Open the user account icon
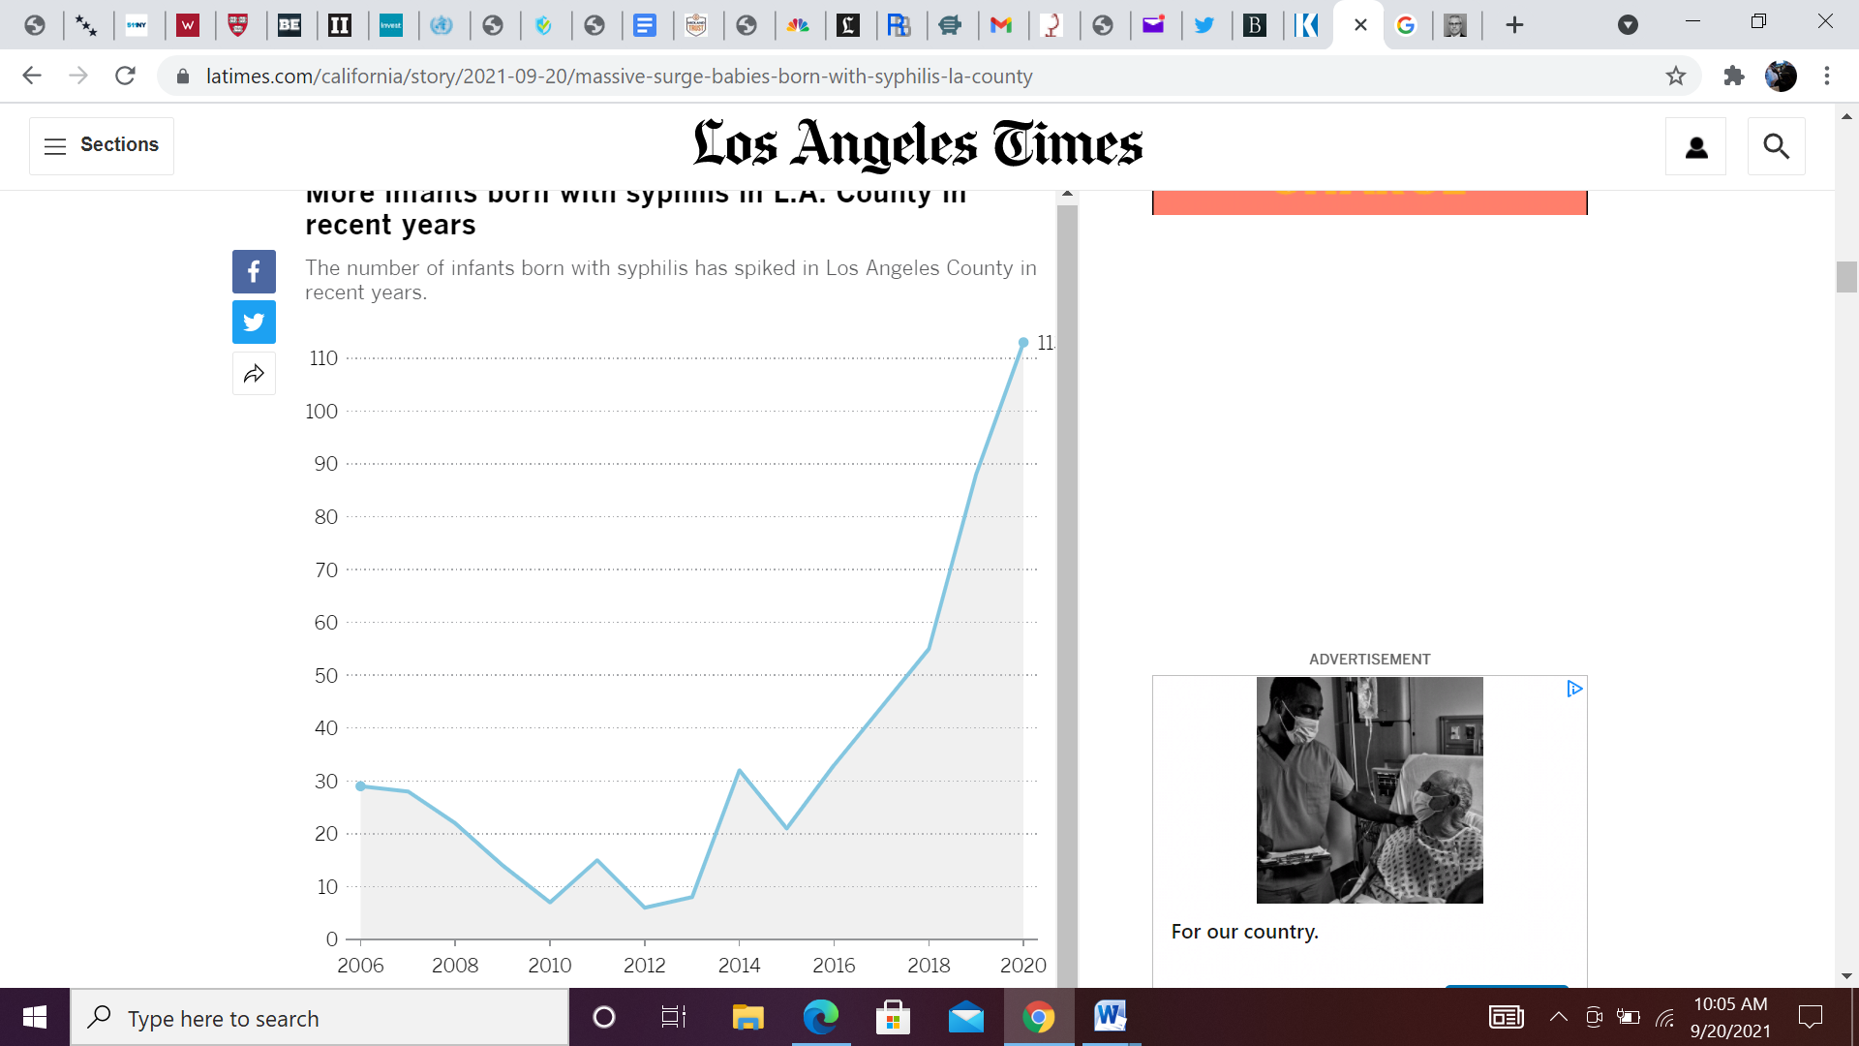The width and height of the screenshot is (1859, 1046). (1695, 146)
